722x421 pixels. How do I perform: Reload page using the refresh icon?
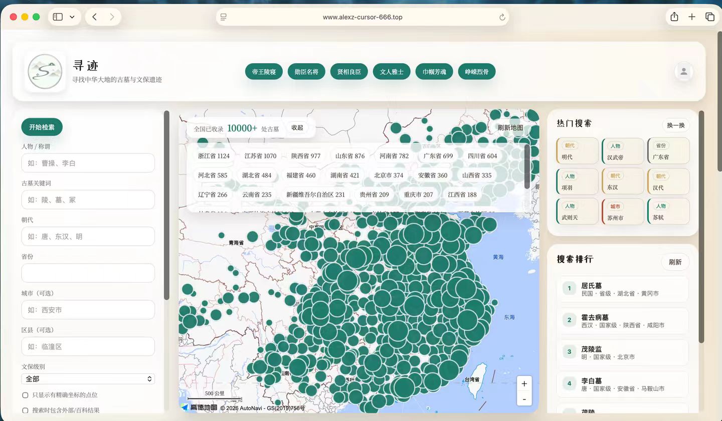(x=502, y=17)
